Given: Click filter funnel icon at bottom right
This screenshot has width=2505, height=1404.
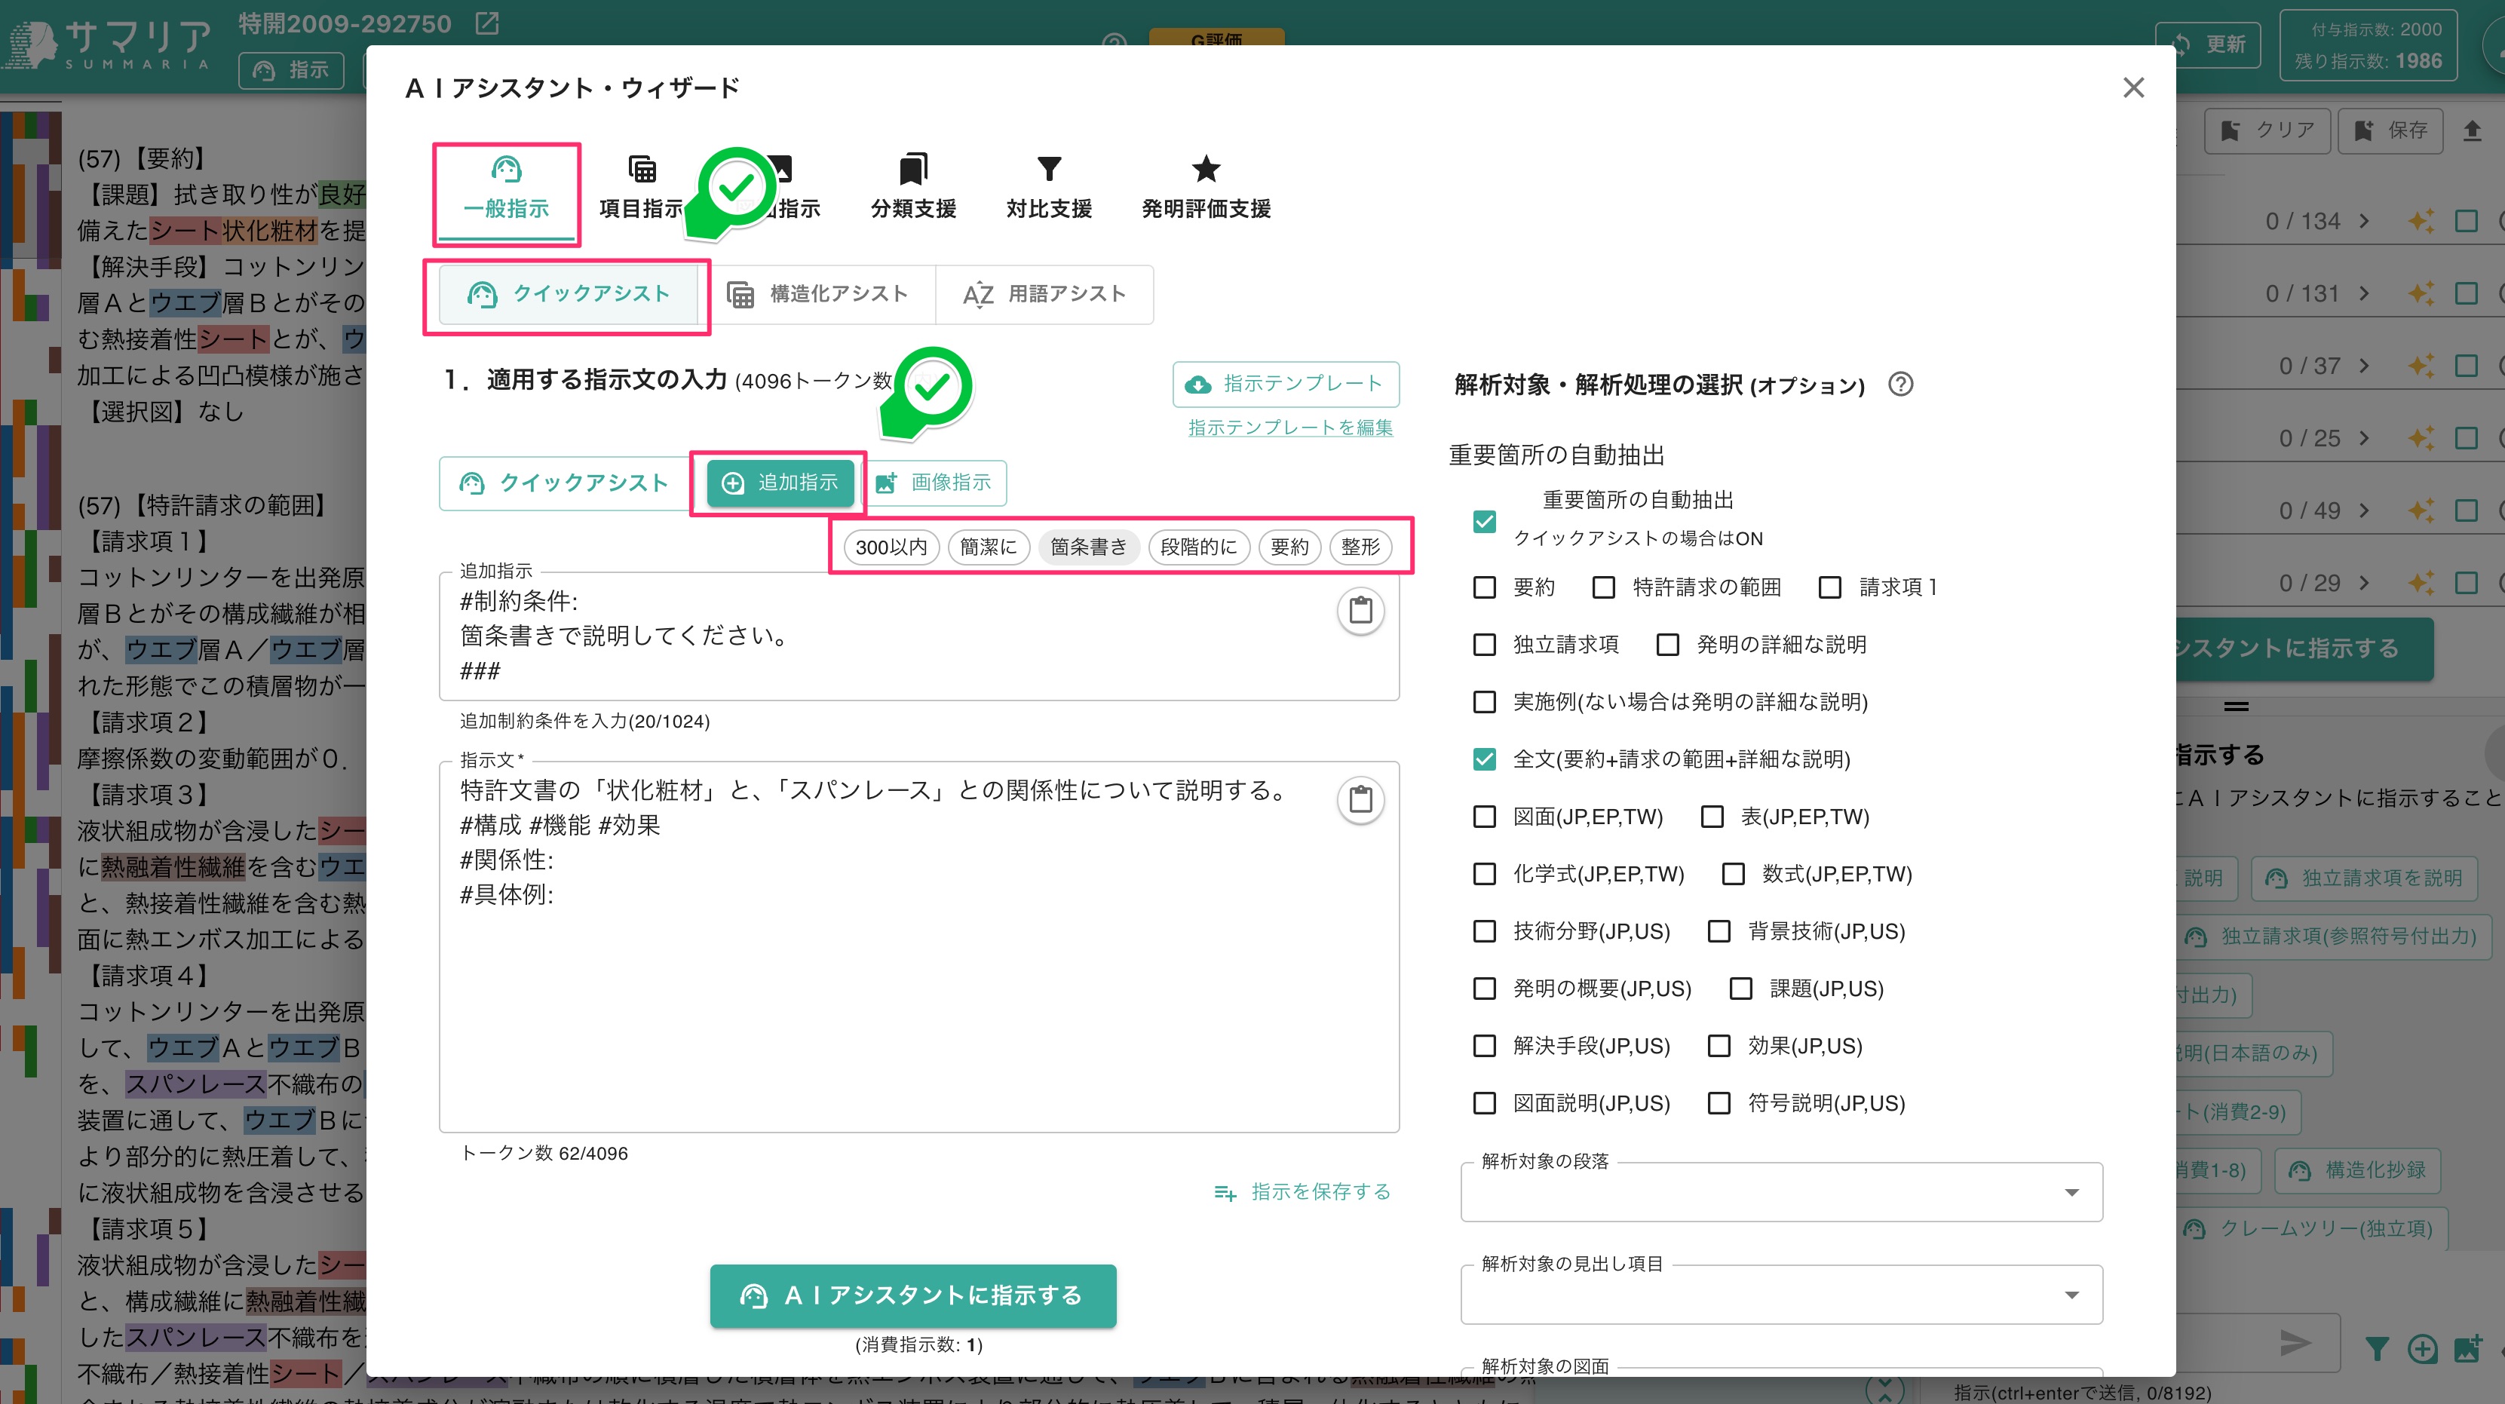Looking at the screenshot, I should click(x=2377, y=1348).
